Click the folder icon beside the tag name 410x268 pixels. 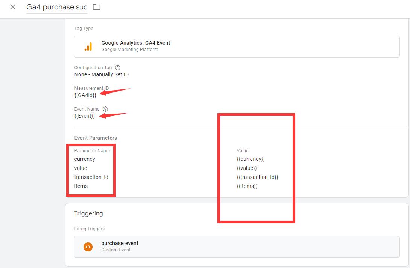(x=96, y=6)
